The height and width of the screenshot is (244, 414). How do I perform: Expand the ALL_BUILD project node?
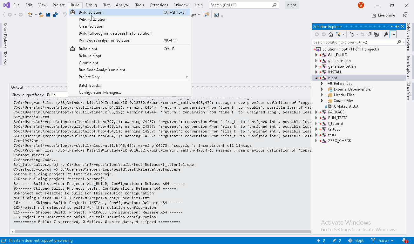coord(316,55)
